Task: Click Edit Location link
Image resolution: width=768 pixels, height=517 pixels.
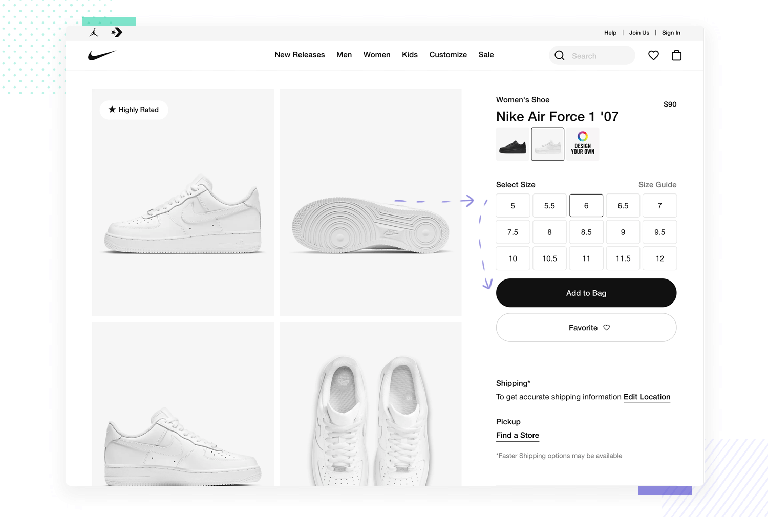Action: (x=647, y=397)
